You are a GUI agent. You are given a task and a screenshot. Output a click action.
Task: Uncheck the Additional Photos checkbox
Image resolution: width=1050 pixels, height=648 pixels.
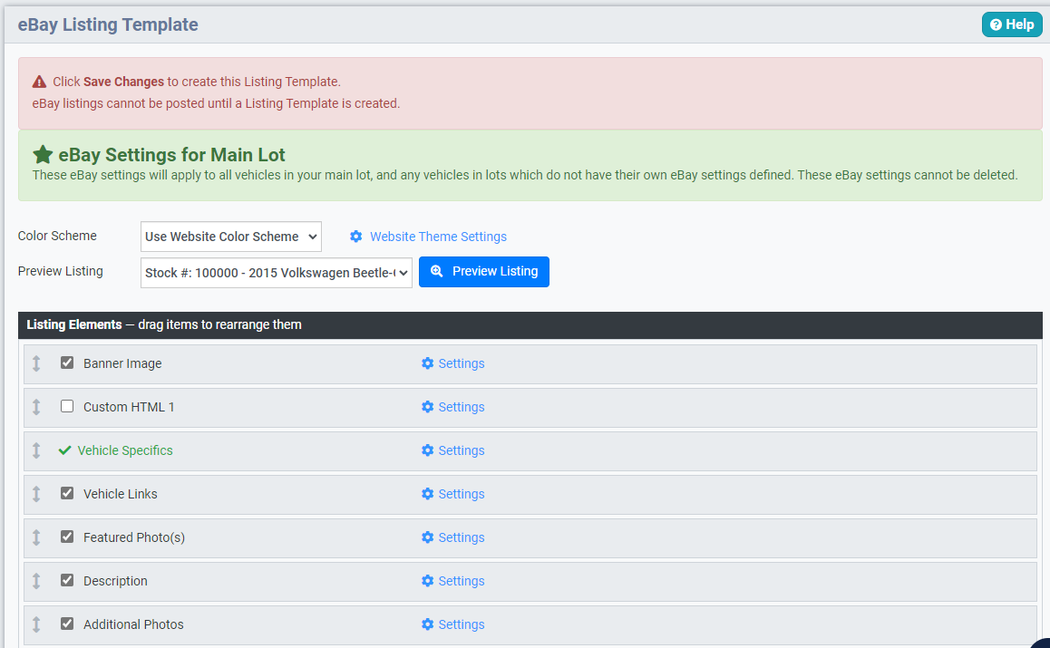[67, 624]
